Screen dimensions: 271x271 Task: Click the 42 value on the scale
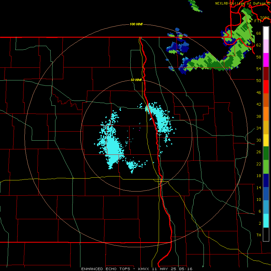(259, 104)
